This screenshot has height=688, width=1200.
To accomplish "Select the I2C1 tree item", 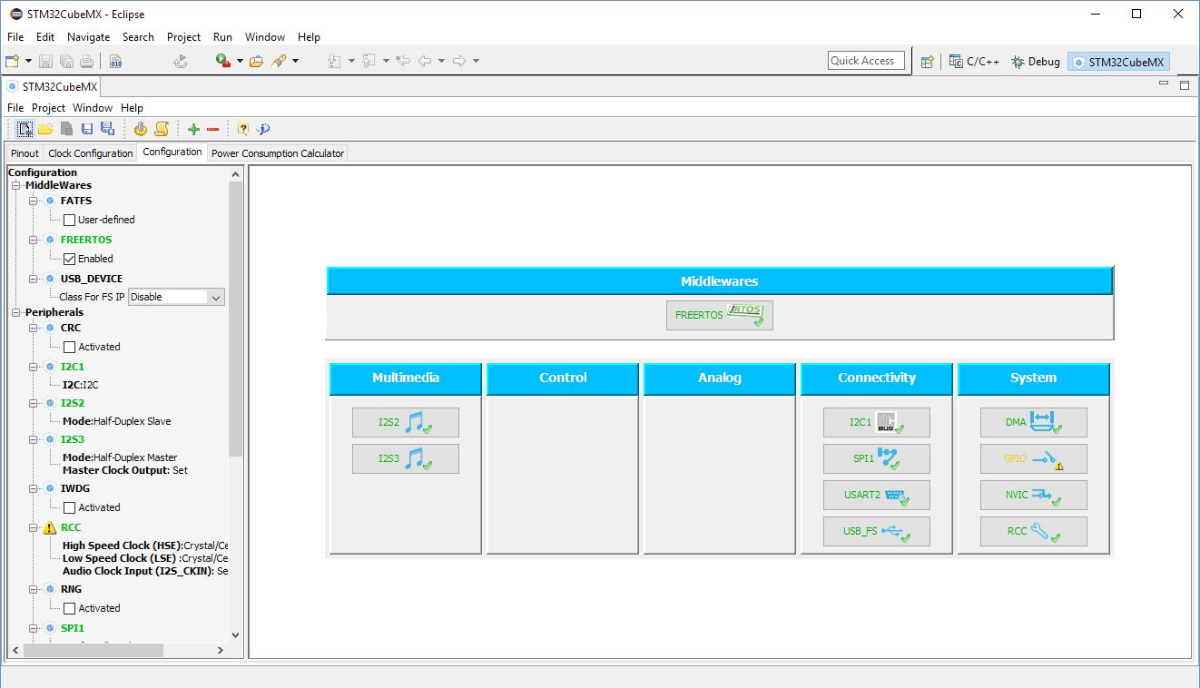I will (x=73, y=367).
